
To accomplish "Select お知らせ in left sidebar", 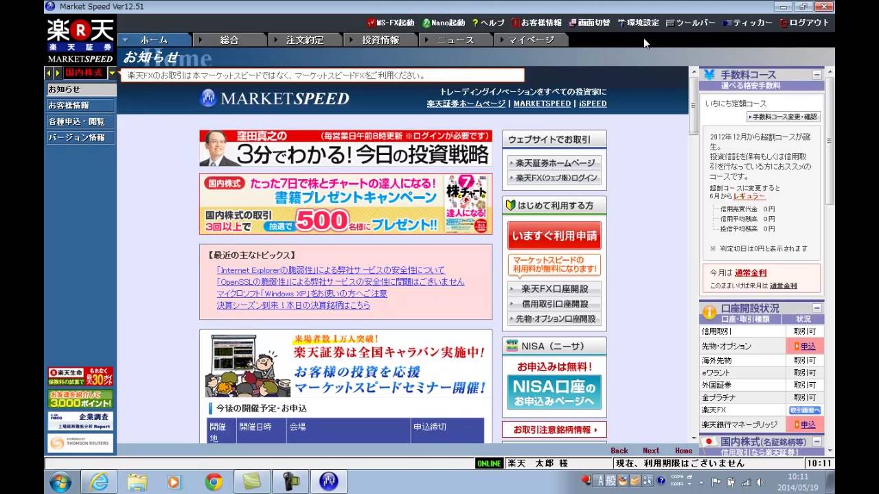I will [x=80, y=89].
